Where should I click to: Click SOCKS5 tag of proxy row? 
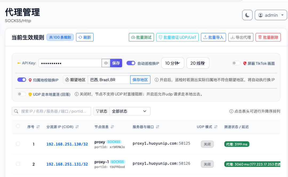click(114, 142)
